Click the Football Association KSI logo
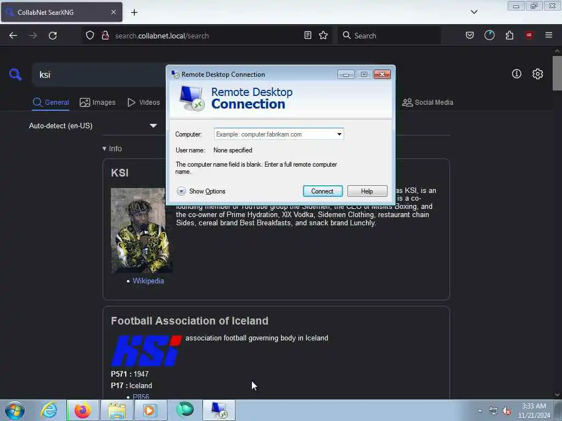This screenshot has width=562, height=421. [147, 351]
